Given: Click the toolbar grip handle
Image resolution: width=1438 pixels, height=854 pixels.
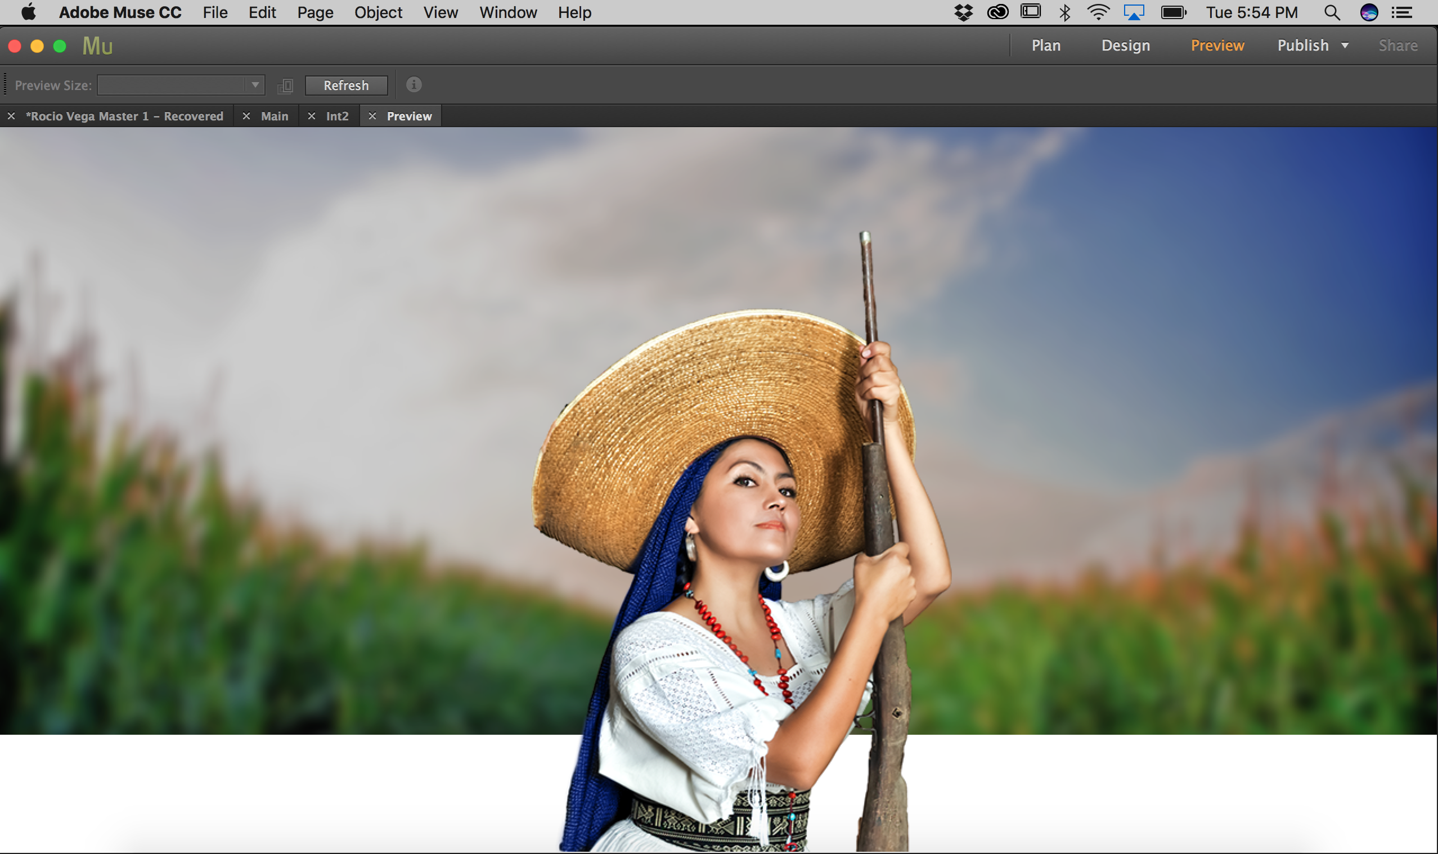Looking at the screenshot, I should pos(5,84).
